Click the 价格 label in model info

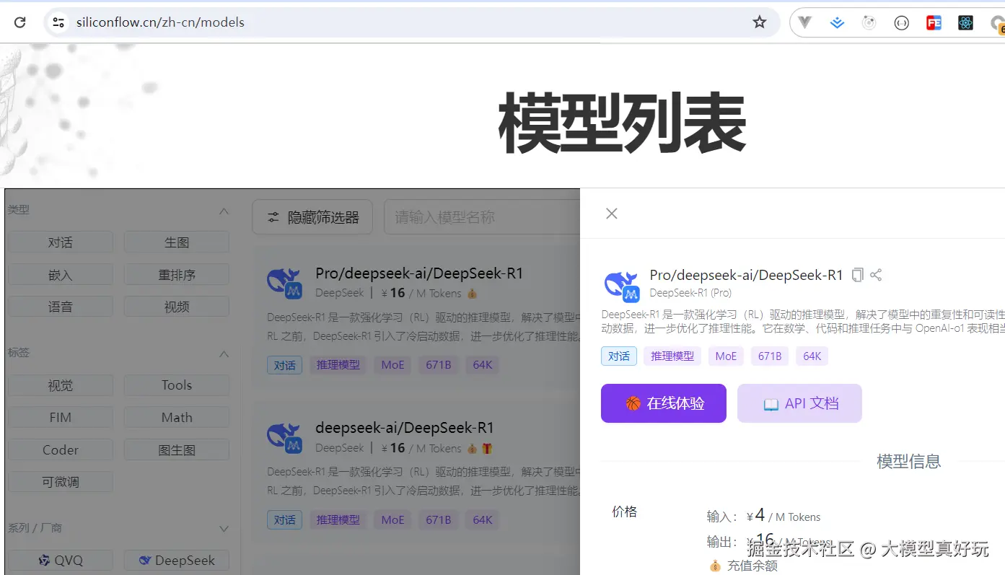(x=625, y=512)
